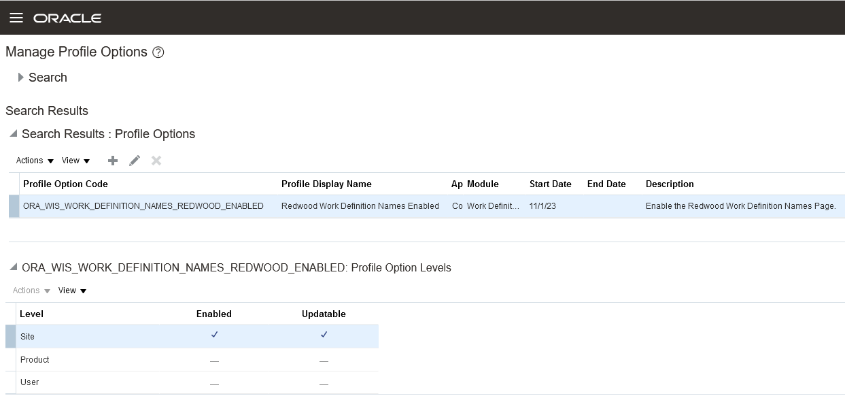Click the End Date column header

606,184
